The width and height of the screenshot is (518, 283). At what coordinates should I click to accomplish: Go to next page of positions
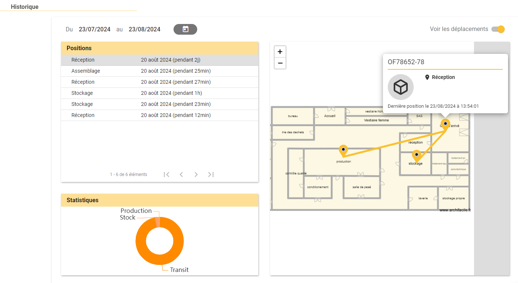point(196,175)
